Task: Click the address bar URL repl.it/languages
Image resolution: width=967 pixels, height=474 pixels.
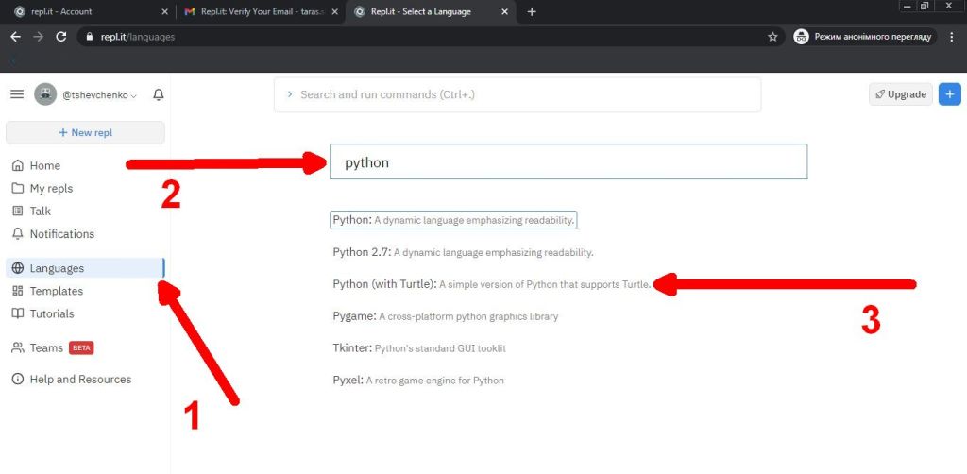Action: coord(138,37)
